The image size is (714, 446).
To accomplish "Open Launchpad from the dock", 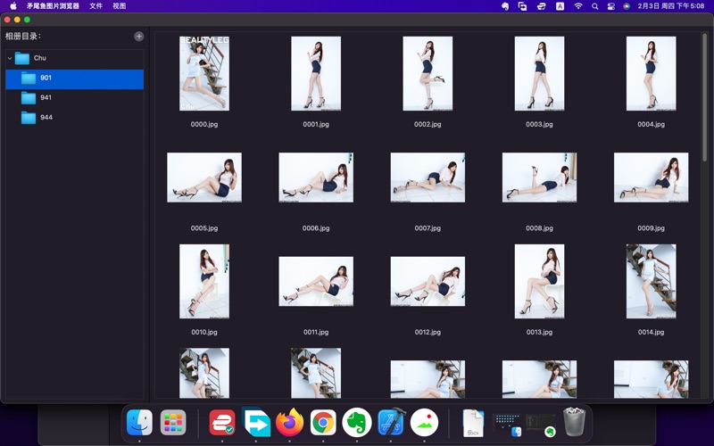I will tap(173, 422).
